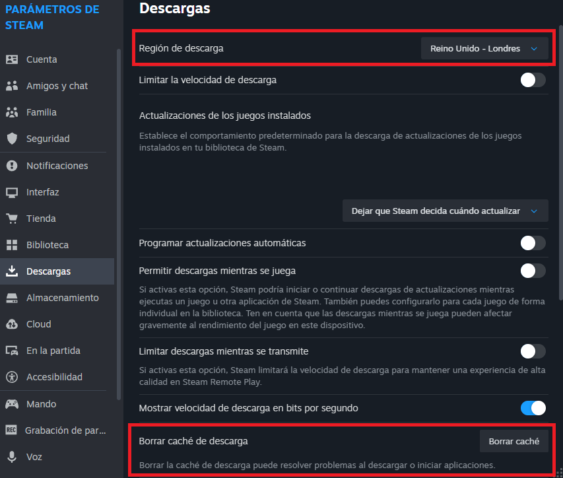The height and width of the screenshot is (478, 563).
Task: Click the Mando gamepad icon
Action: coord(12,404)
